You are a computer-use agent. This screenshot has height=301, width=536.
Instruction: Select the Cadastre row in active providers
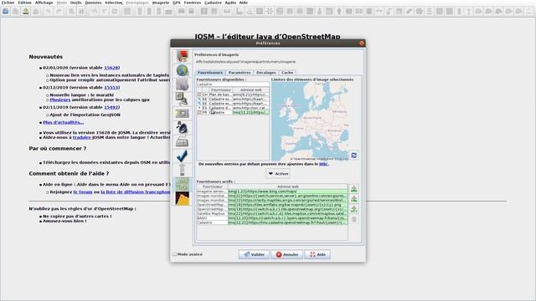(272, 222)
